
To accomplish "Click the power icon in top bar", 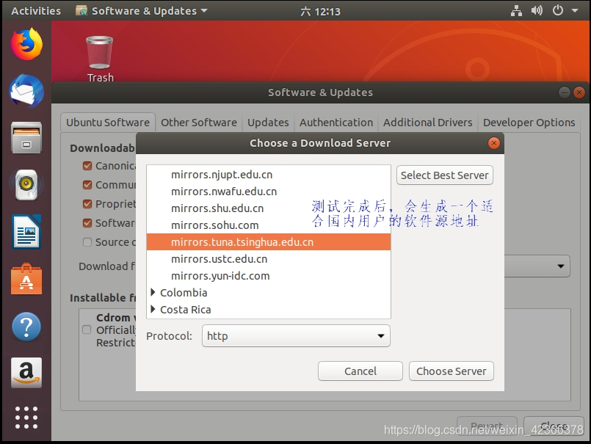I will coord(558,10).
